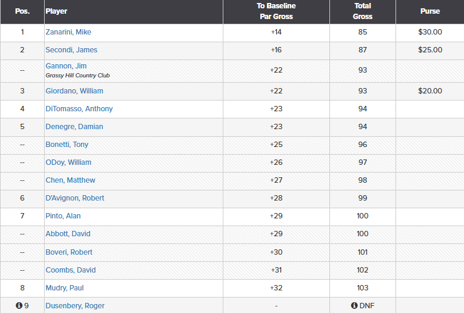View Coombs, David player page
This screenshot has height=313, width=464.
coord(71,270)
